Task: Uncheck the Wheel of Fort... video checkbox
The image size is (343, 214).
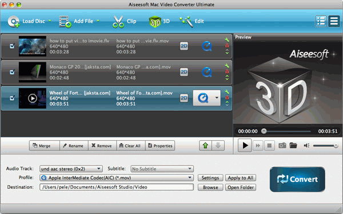Action: coord(12,98)
